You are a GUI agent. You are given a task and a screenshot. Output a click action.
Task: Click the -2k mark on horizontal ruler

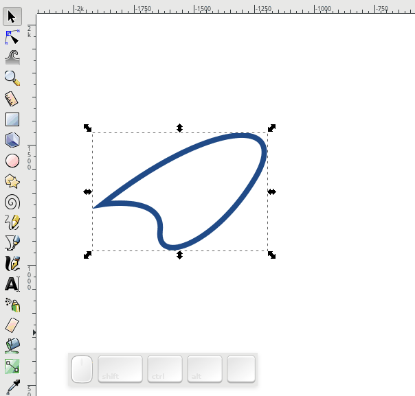tap(79, 9)
